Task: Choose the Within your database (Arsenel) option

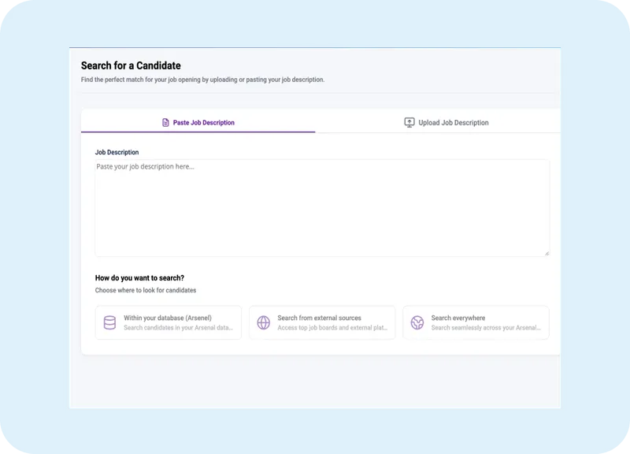Action: pyautogui.click(x=169, y=322)
